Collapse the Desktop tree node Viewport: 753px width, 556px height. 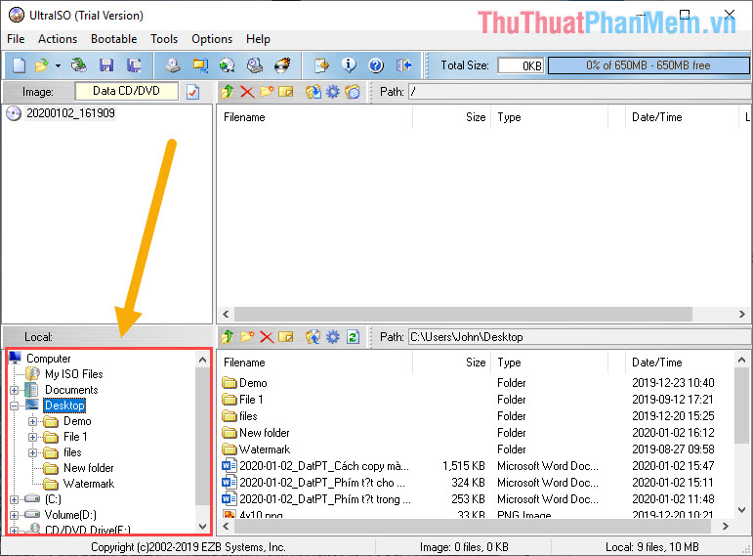pos(14,406)
